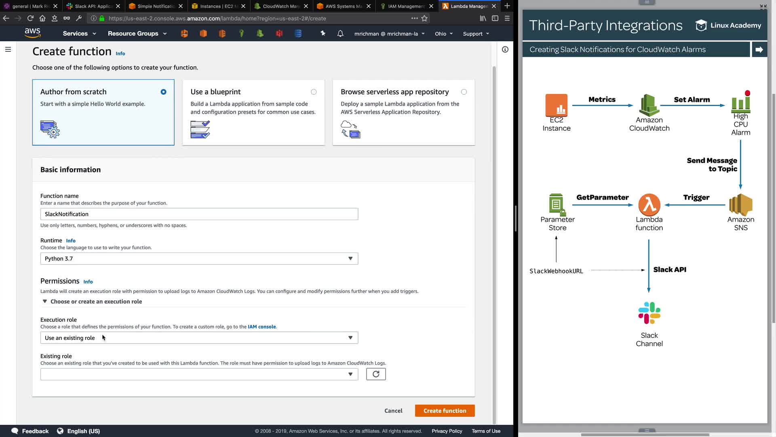
Task: Click the browser reload page icon
Action: [x=30, y=18]
